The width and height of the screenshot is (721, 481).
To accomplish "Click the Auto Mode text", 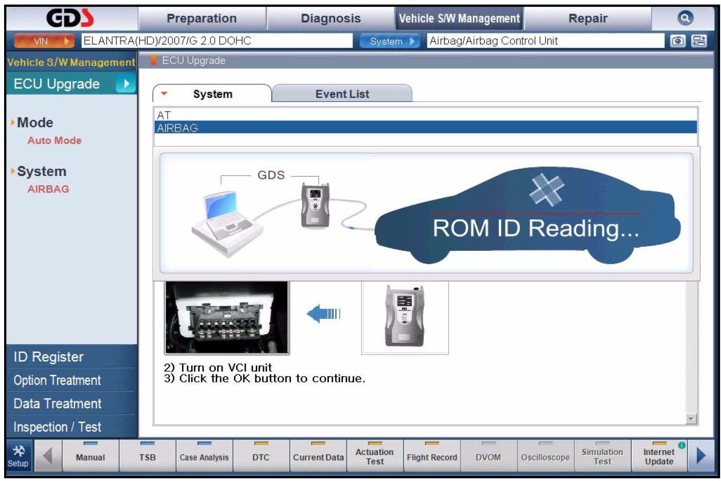I will (54, 140).
